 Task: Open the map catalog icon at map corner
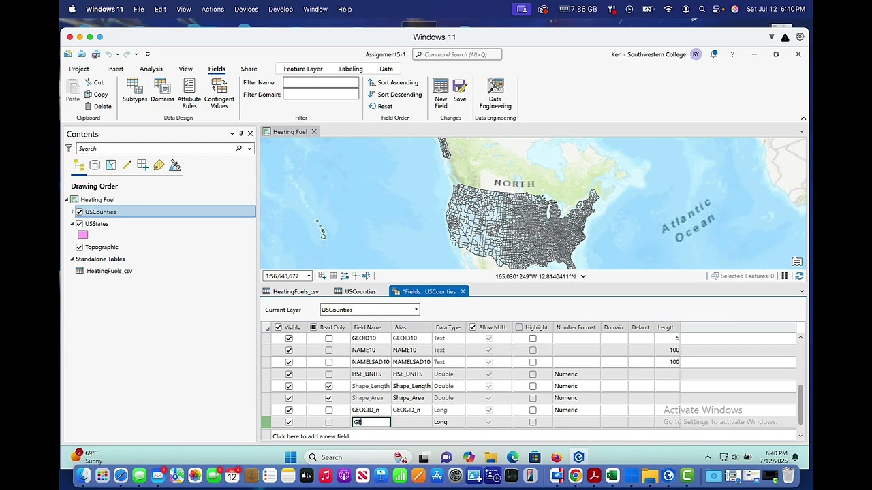click(797, 261)
